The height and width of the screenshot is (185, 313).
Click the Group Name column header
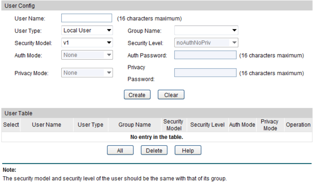point(134,125)
